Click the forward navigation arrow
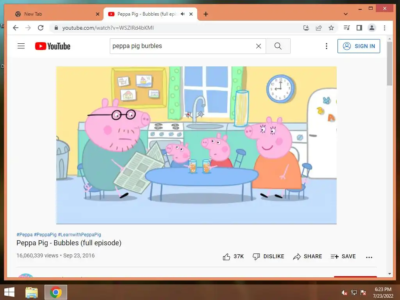 click(x=28, y=28)
